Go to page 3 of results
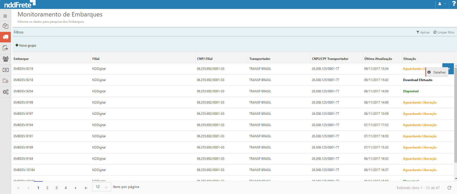Image resolution: width=457 pixels, height=194 pixels. [57, 188]
